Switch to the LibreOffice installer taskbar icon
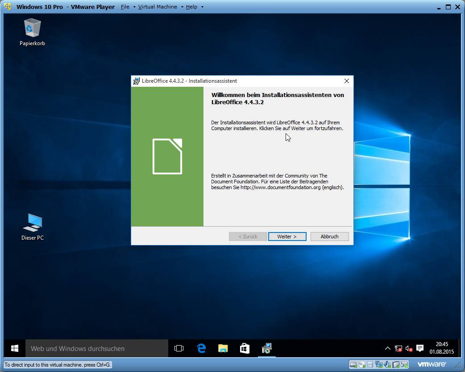Image resolution: width=465 pixels, height=372 pixels. click(x=267, y=348)
